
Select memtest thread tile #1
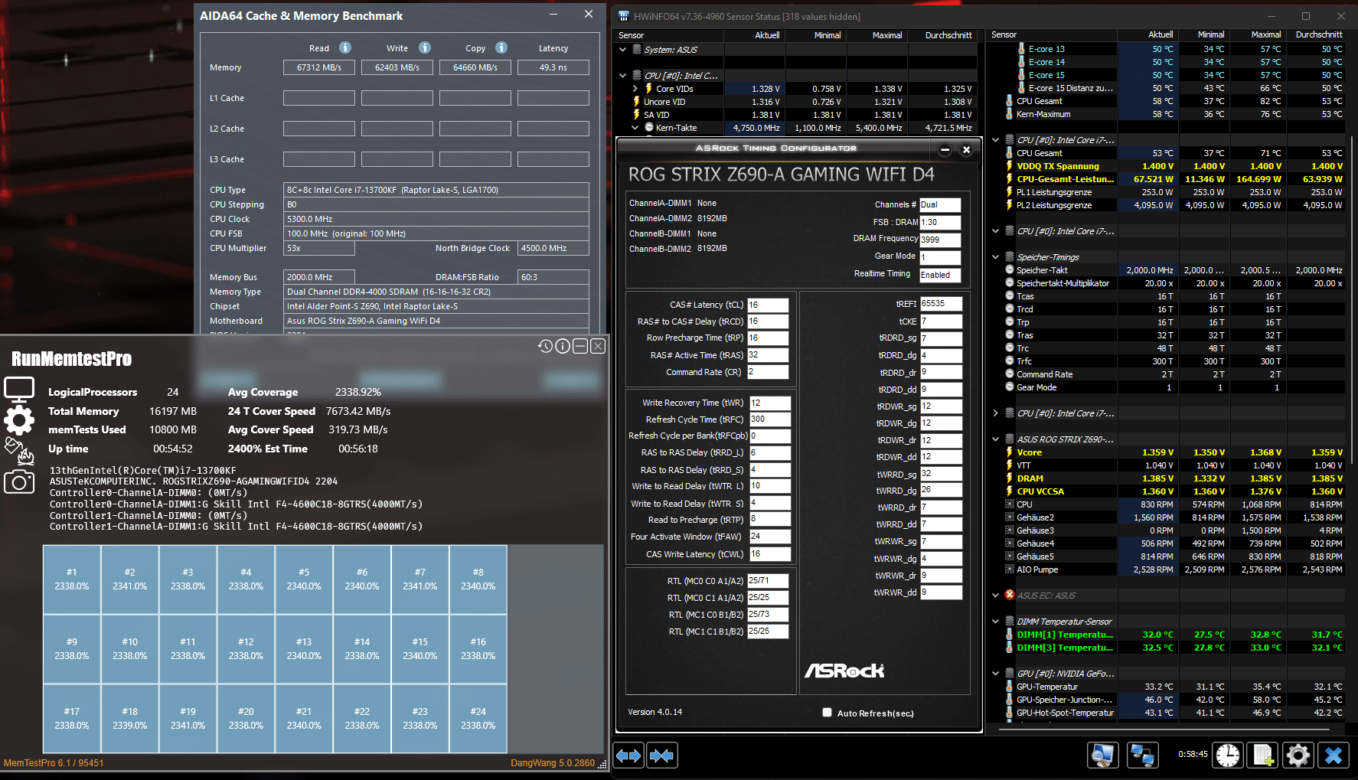pos(72,579)
